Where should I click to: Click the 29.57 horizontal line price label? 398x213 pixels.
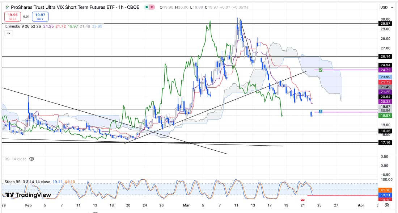click(384, 24)
